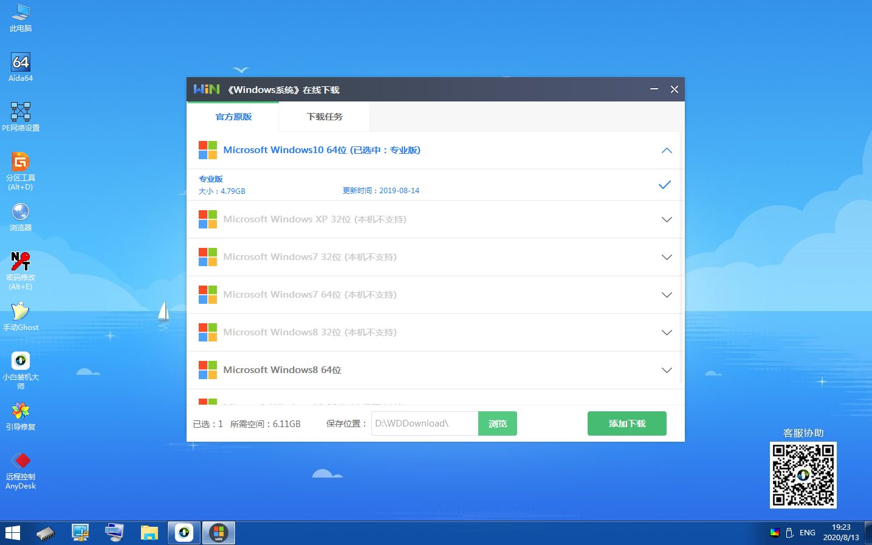Click the 保存位置 path input field
The height and width of the screenshot is (545, 872).
tap(425, 423)
